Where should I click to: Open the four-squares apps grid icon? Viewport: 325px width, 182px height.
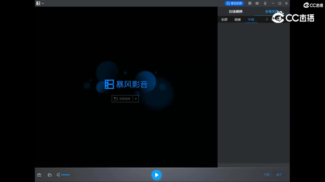250,3
